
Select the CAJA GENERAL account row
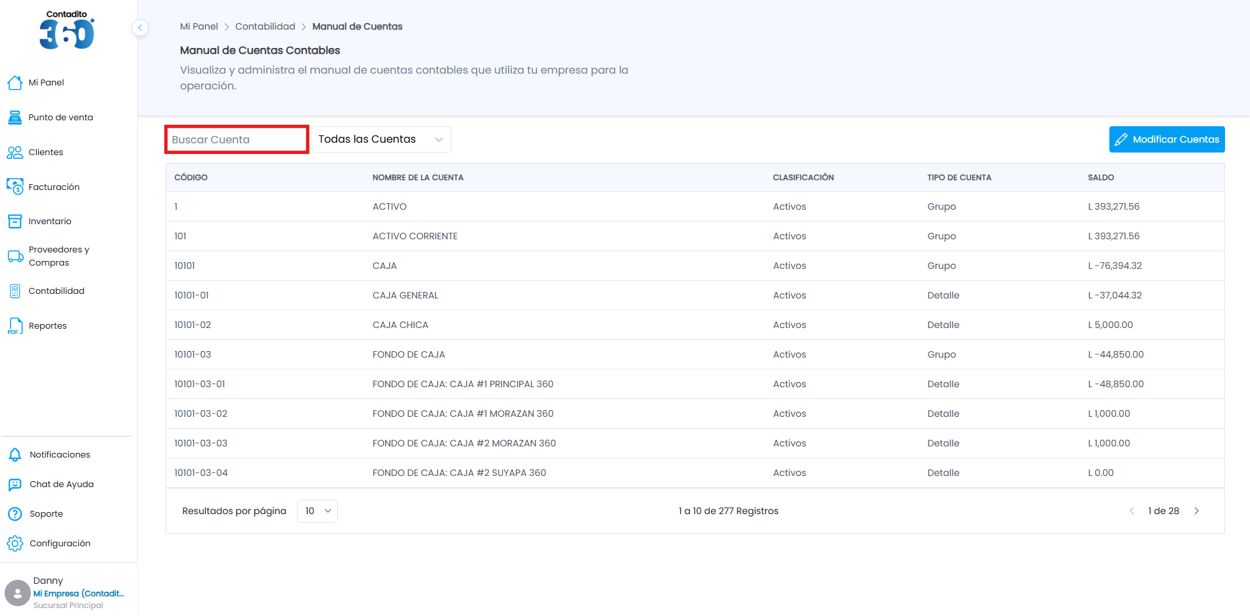(x=695, y=295)
